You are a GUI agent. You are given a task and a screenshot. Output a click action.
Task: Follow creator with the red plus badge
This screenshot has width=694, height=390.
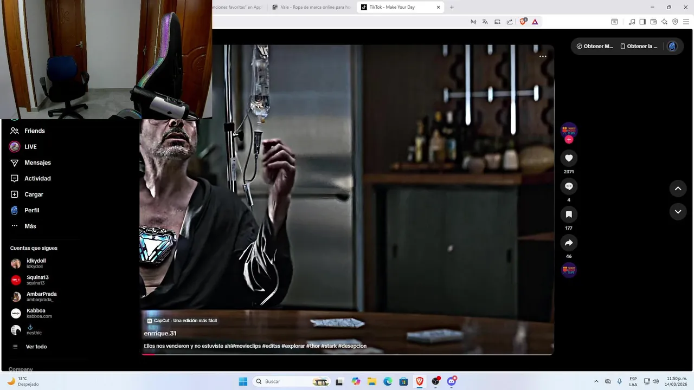569,140
